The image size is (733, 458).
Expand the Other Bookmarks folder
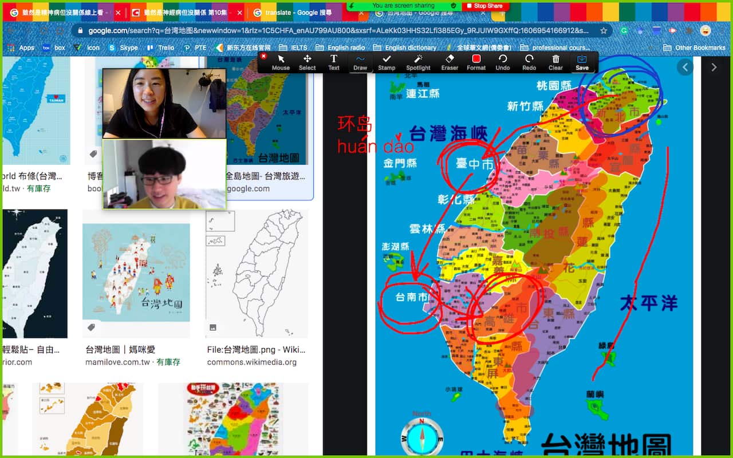coord(694,48)
